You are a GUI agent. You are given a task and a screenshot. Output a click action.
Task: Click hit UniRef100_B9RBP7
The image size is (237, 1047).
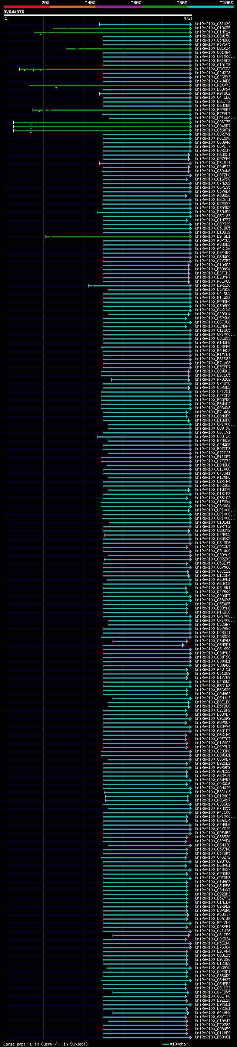point(213,110)
